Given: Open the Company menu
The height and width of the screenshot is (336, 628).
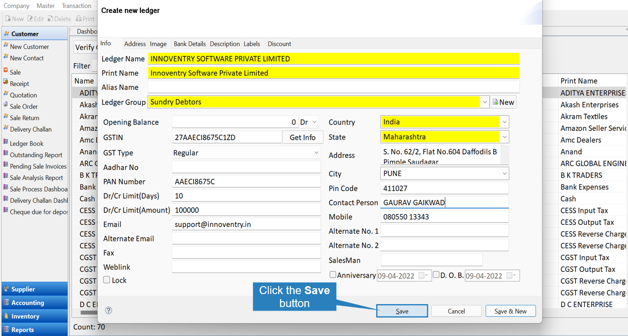Looking at the screenshot, I should coord(16,6).
